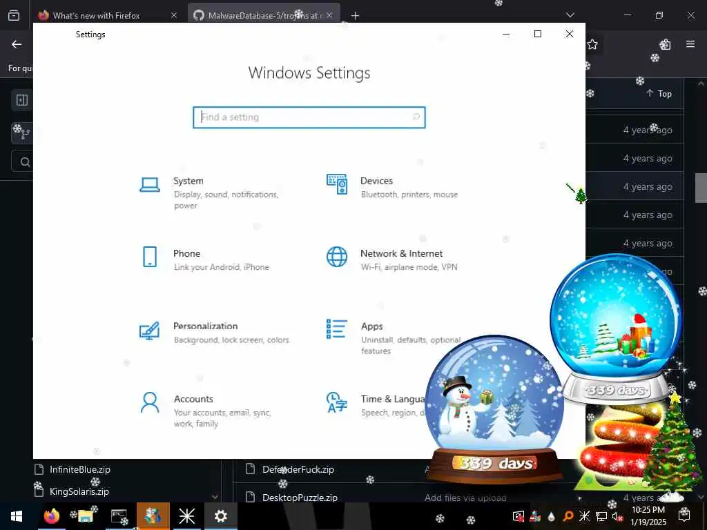Viewport: 707px width, 530px height.
Task: Click the network tray icon
Action: pos(601,516)
